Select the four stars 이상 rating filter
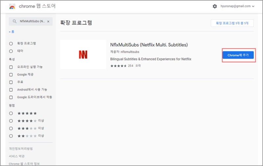263x166 pixels. coord(11,121)
